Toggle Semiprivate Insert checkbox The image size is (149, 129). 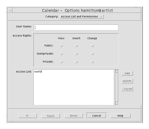pos(77,54)
